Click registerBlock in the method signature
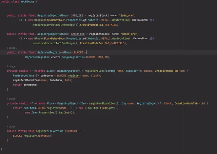 [95, 71]
